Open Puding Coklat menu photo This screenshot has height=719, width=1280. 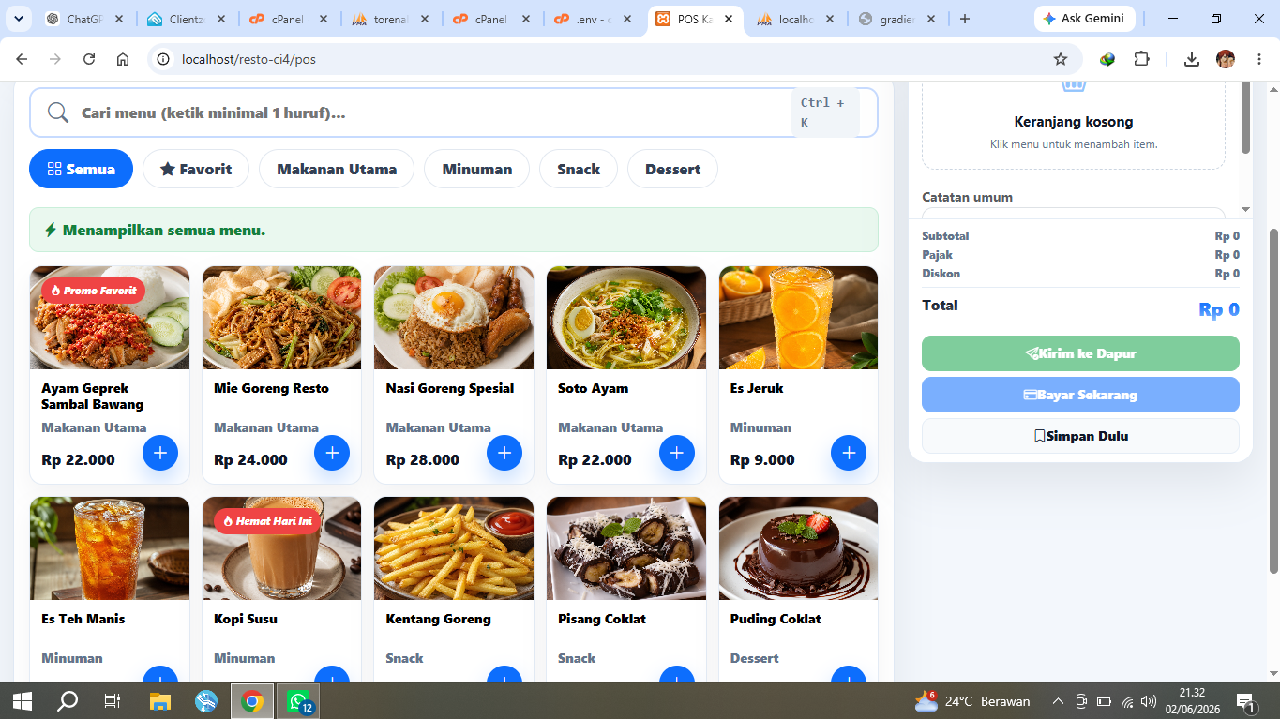[798, 548]
